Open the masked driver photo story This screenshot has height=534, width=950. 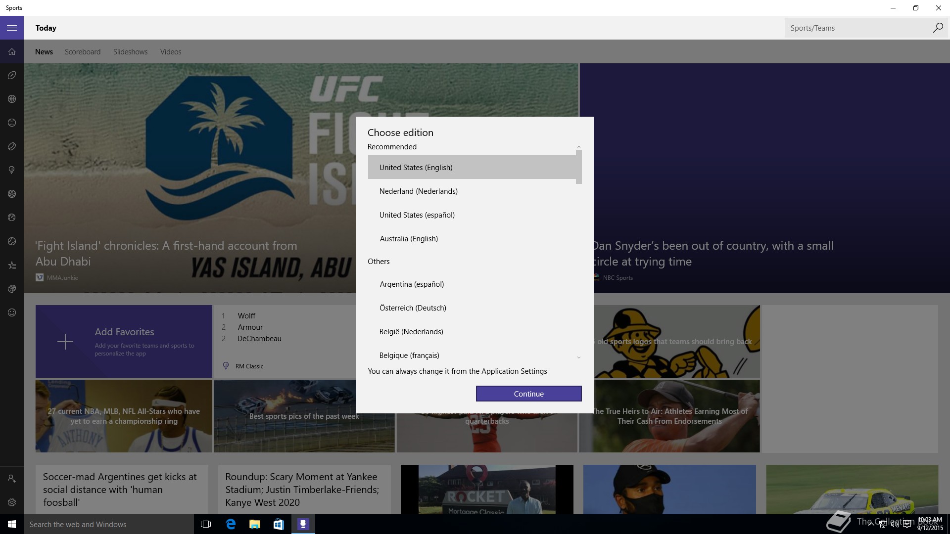tap(669, 489)
